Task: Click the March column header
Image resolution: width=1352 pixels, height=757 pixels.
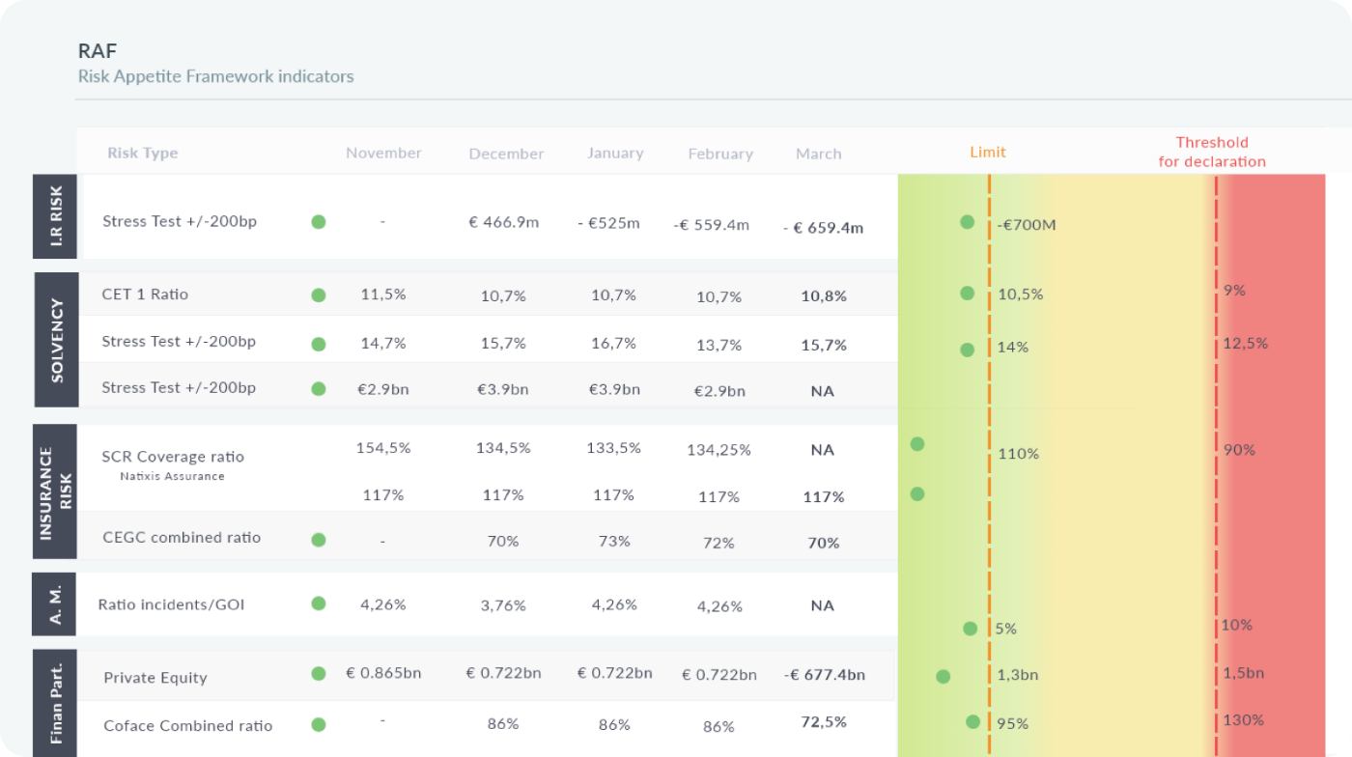Action: tap(819, 154)
